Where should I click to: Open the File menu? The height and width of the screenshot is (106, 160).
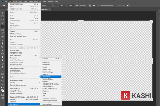6,1
